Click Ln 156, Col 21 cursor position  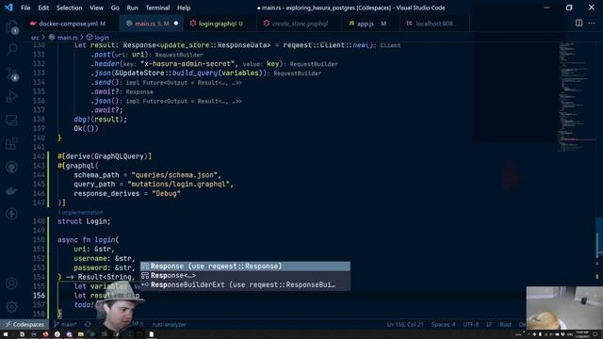[405, 324]
